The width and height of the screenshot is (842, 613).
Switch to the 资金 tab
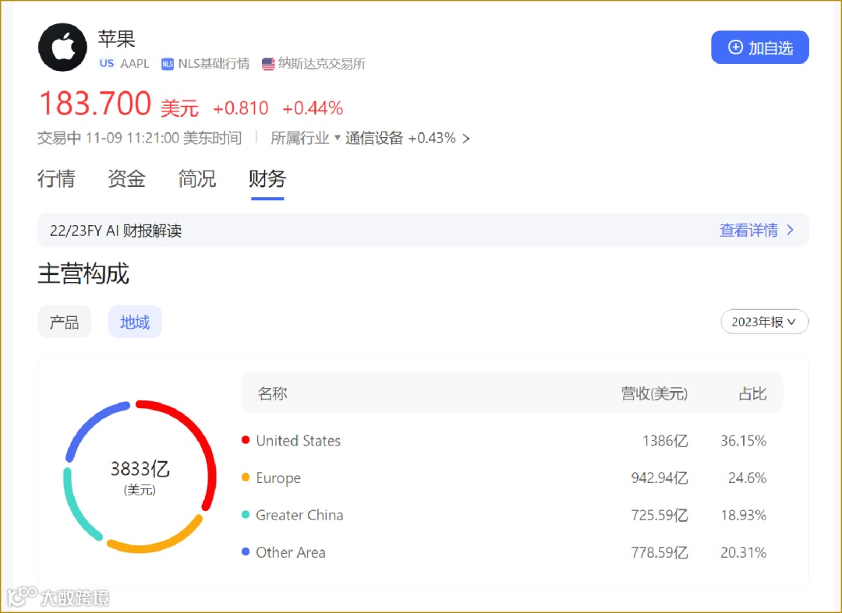(x=126, y=178)
